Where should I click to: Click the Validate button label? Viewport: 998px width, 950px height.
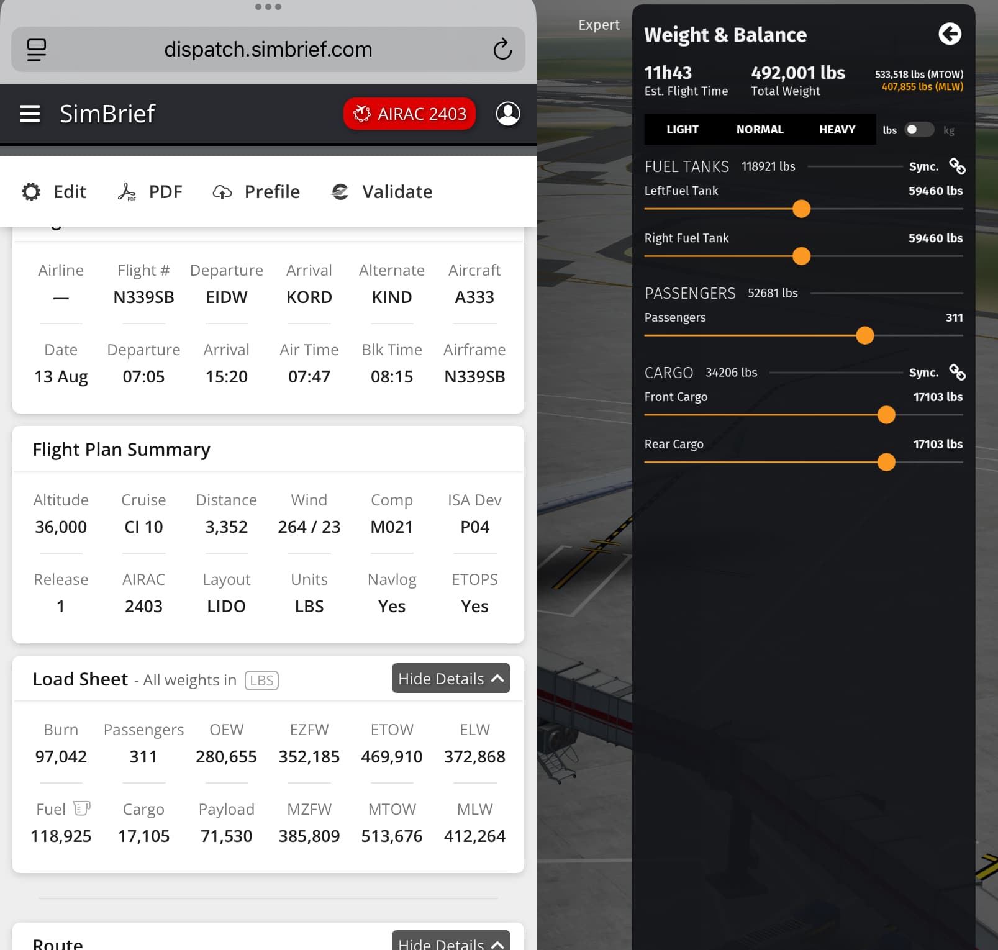pyautogui.click(x=397, y=192)
